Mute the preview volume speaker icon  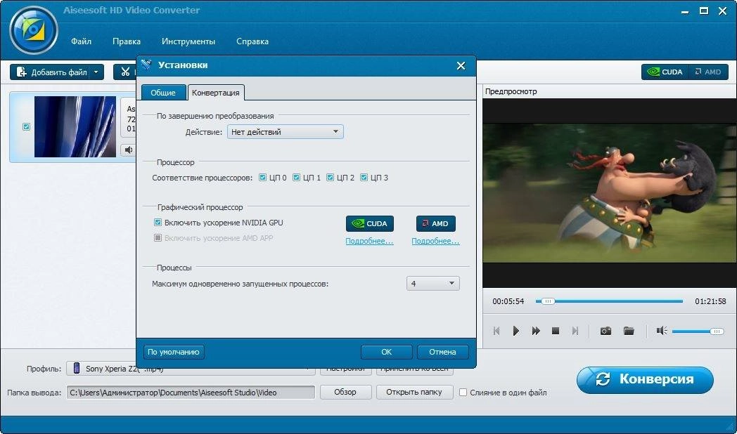pos(662,331)
